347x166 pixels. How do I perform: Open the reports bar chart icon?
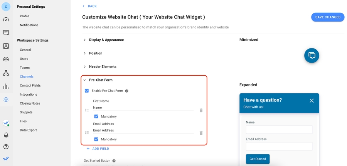(6, 86)
